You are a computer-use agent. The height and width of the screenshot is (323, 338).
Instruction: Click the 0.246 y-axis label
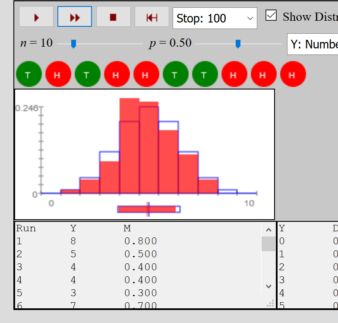pyautogui.click(x=27, y=108)
